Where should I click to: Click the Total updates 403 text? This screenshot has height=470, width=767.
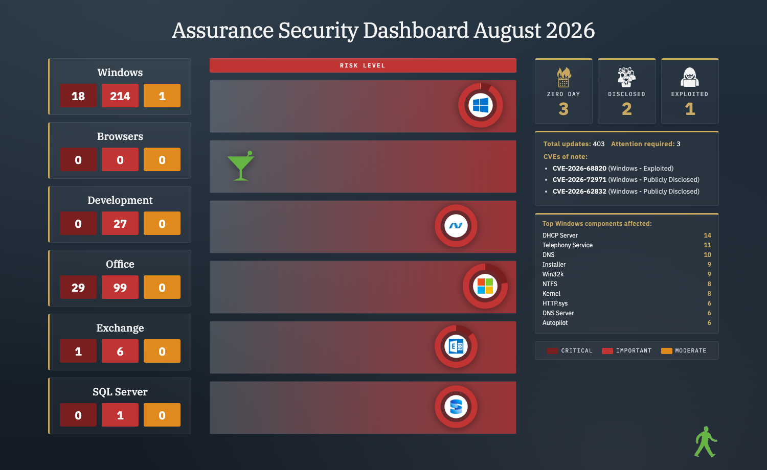click(574, 144)
